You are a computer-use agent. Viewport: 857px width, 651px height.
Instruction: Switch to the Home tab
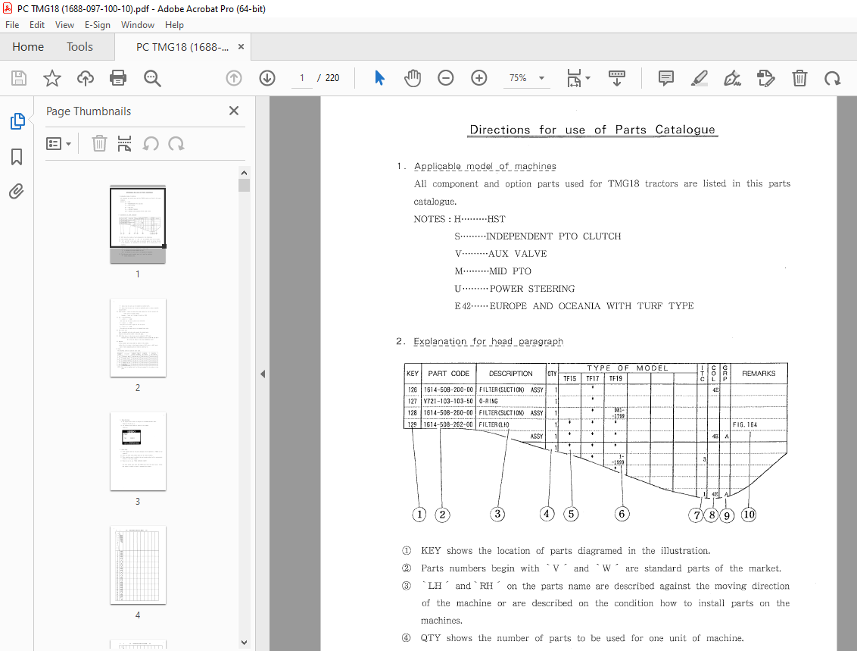(28, 47)
